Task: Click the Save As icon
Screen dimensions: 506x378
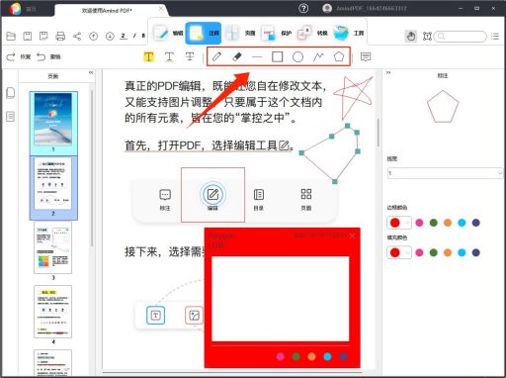Action: (x=43, y=36)
